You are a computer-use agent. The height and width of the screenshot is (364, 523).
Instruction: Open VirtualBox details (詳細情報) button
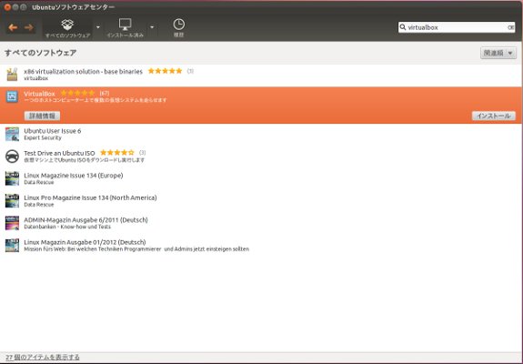click(x=43, y=116)
